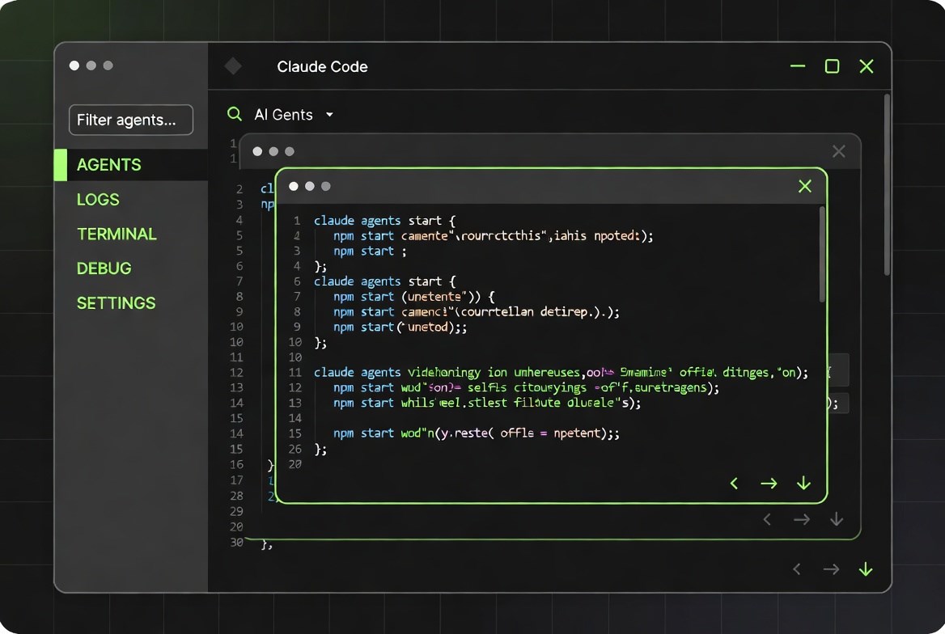Click the down arrow in gray background panel
The height and width of the screenshot is (634, 945).
[x=837, y=519]
